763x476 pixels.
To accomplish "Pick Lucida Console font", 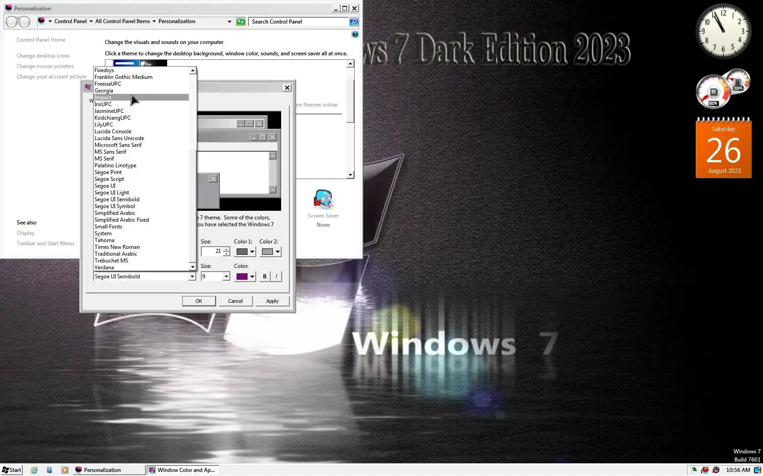I will pyautogui.click(x=141, y=131).
